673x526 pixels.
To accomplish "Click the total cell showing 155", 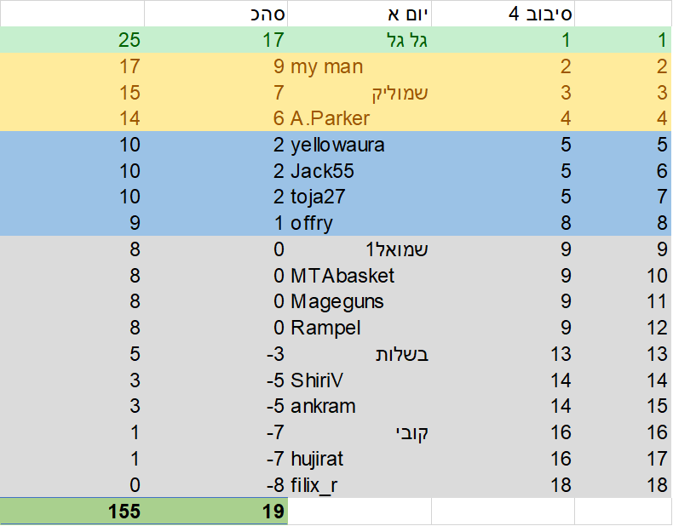I will click(72, 511).
